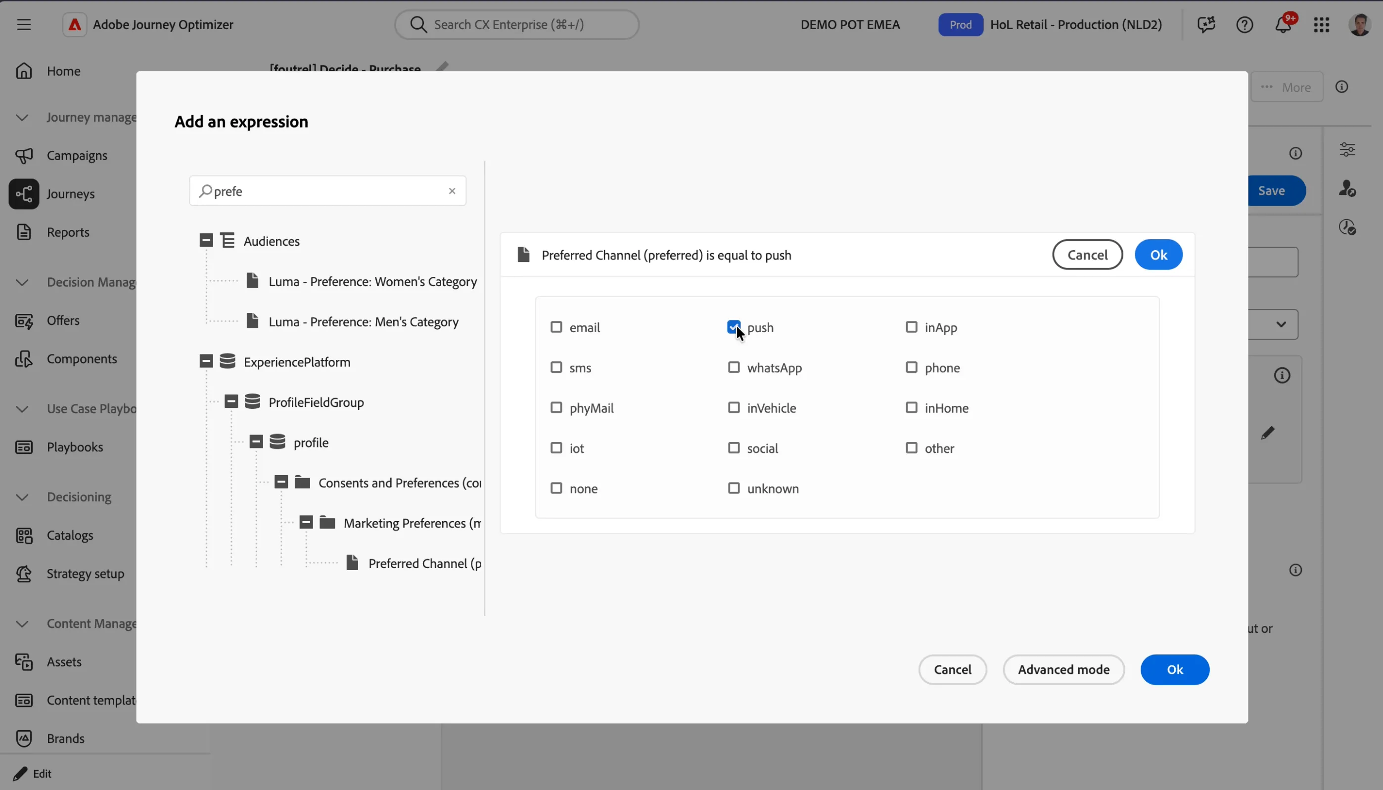Click Advanced mode button
The height and width of the screenshot is (790, 1383).
point(1064,670)
